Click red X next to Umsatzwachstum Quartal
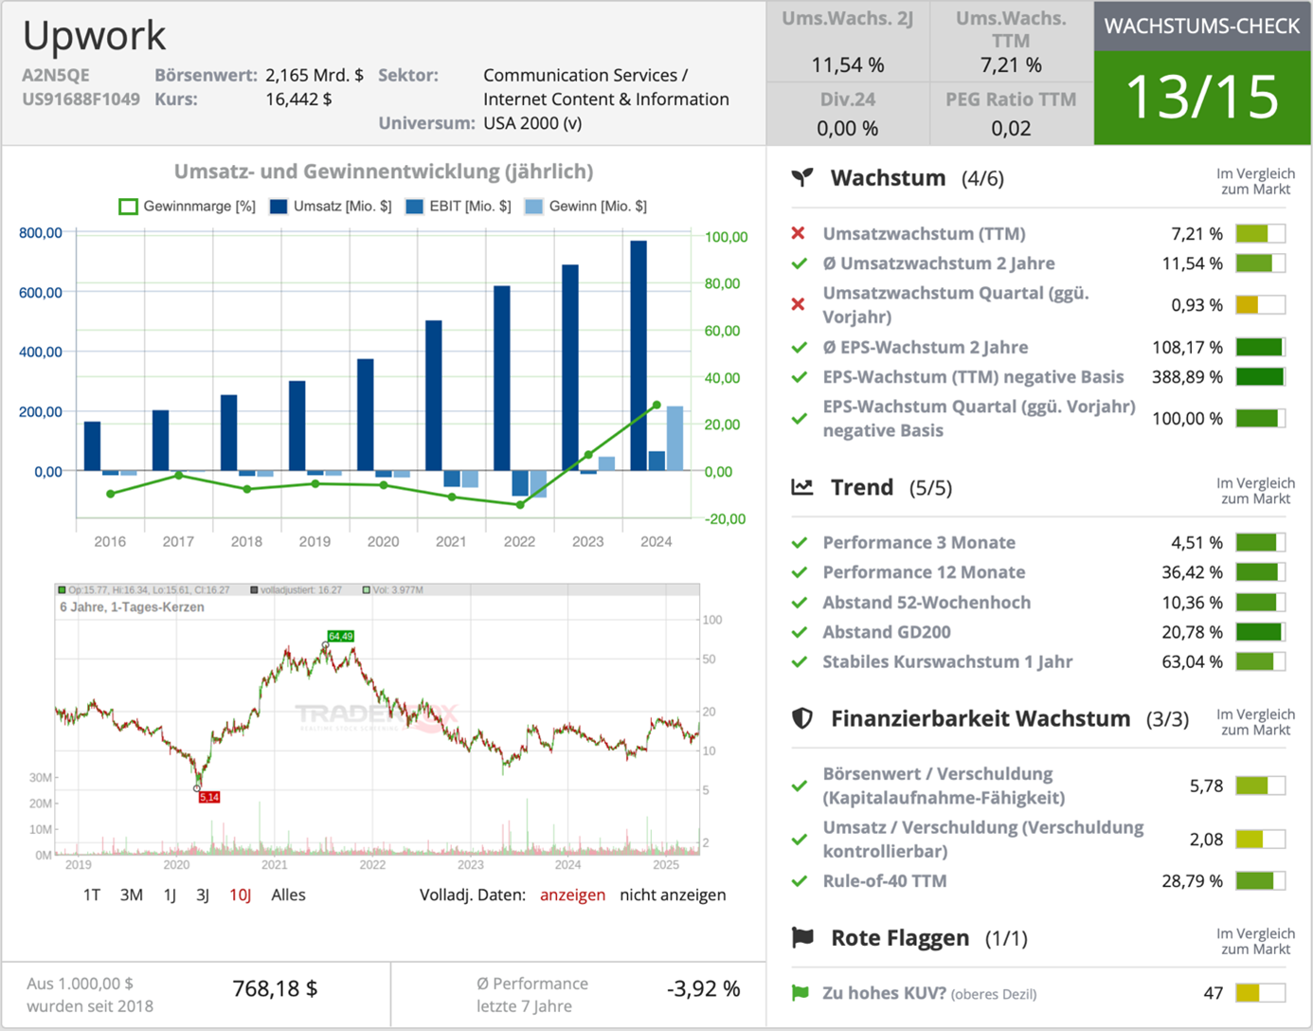 click(x=799, y=304)
